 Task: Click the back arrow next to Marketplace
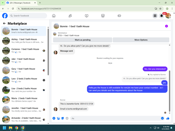pyautogui.click(x=4, y=23)
